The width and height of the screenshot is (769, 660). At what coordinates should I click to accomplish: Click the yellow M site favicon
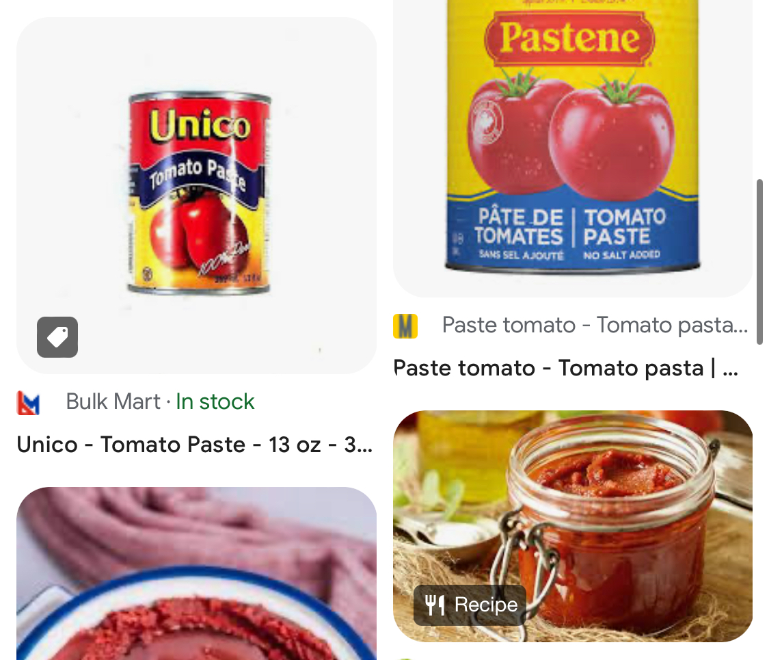point(405,326)
